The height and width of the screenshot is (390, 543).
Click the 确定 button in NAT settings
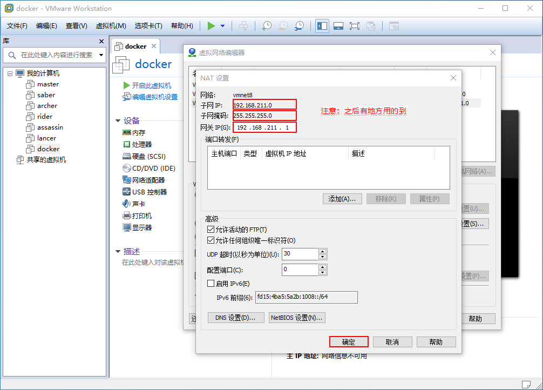(x=349, y=342)
